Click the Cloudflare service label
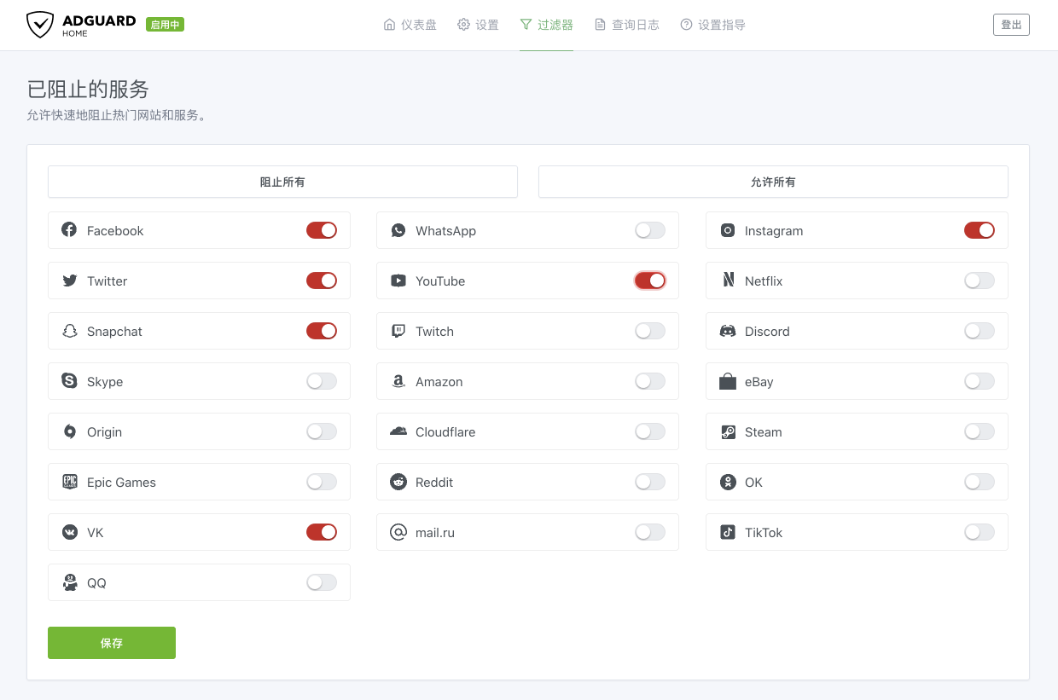Screen dimensions: 1058x700 click(445, 431)
